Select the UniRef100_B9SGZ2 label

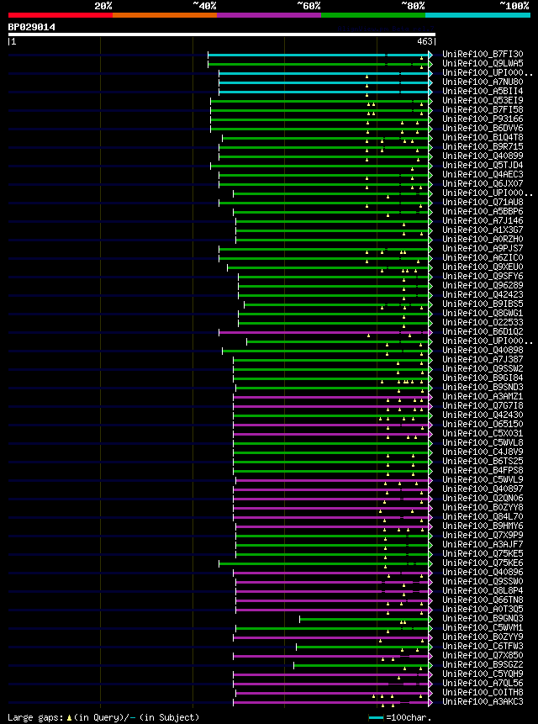(x=483, y=664)
